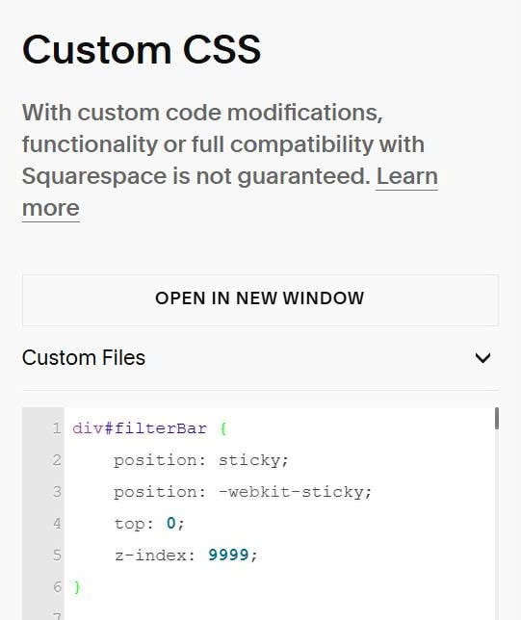Click the Custom CSS heading
This screenshot has height=620, width=521.
[x=142, y=49]
